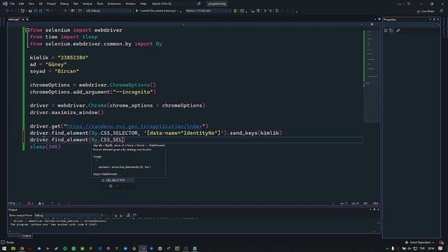Click the Visual Studio taskbar icon
This screenshot has height=252, width=448.
[143, 248]
